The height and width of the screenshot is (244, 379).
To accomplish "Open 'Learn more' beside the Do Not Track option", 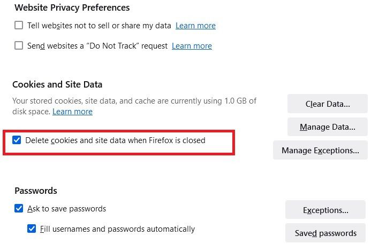I will click(x=192, y=46).
